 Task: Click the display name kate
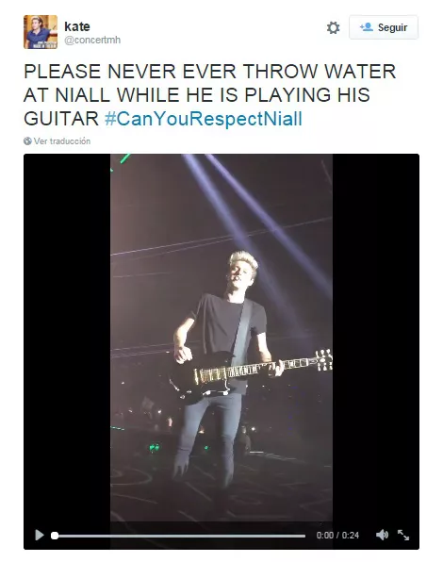tap(77, 26)
